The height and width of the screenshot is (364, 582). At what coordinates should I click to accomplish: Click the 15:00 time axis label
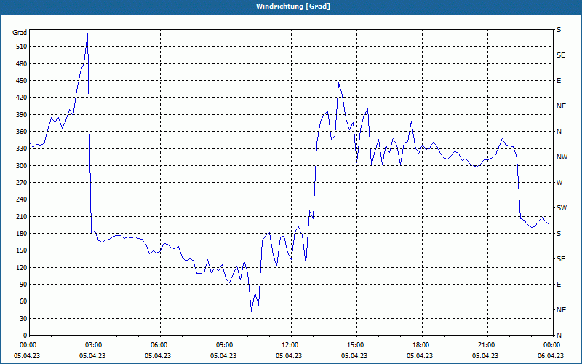[354, 344]
